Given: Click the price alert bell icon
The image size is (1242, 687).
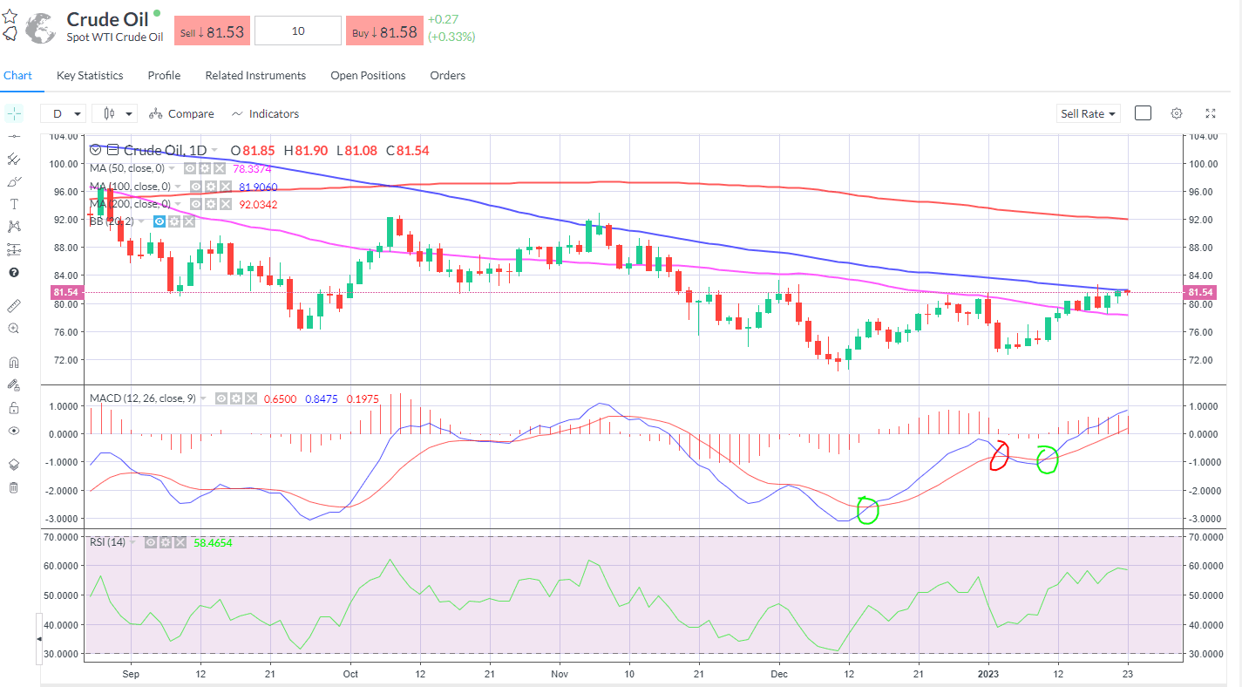Looking at the screenshot, I should [x=10, y=34].
